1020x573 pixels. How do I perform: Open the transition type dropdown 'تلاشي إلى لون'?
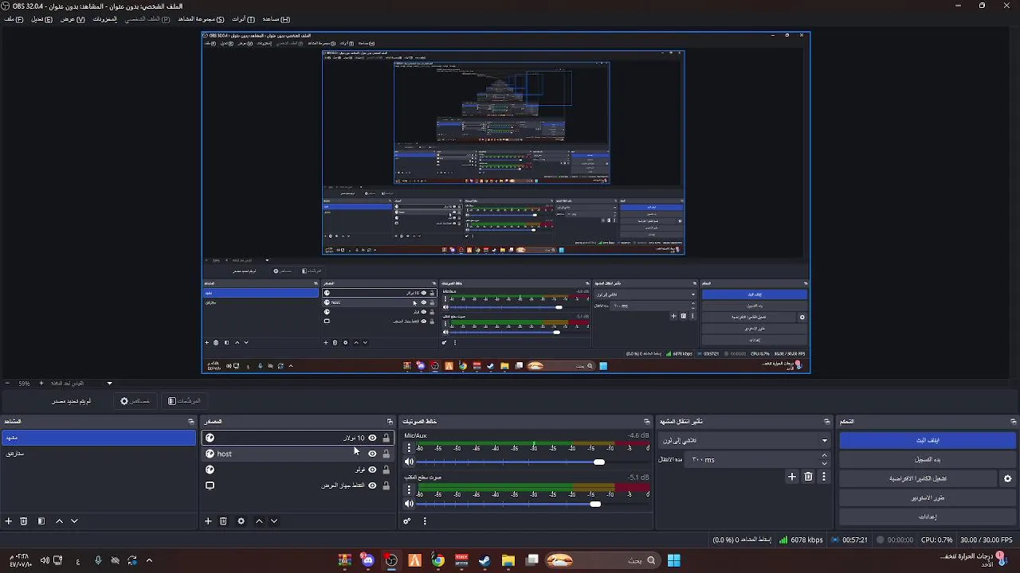coord(744,440)
